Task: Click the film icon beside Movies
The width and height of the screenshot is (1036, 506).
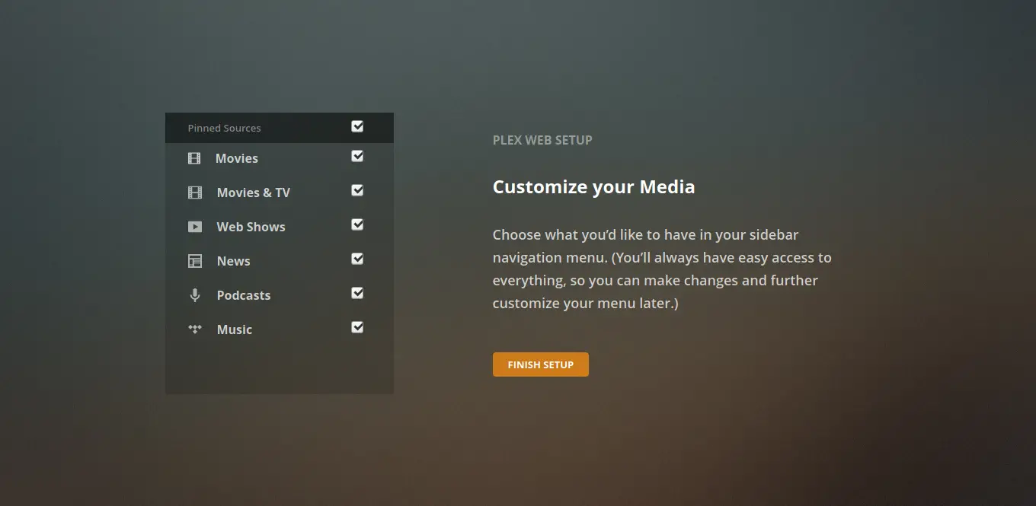Action: coord(194,158)
